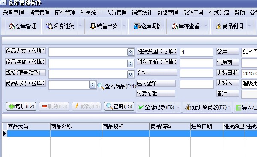Open the 人员管理 menu
The height and width of the screenshot is (157, 257).
[116, 12]
